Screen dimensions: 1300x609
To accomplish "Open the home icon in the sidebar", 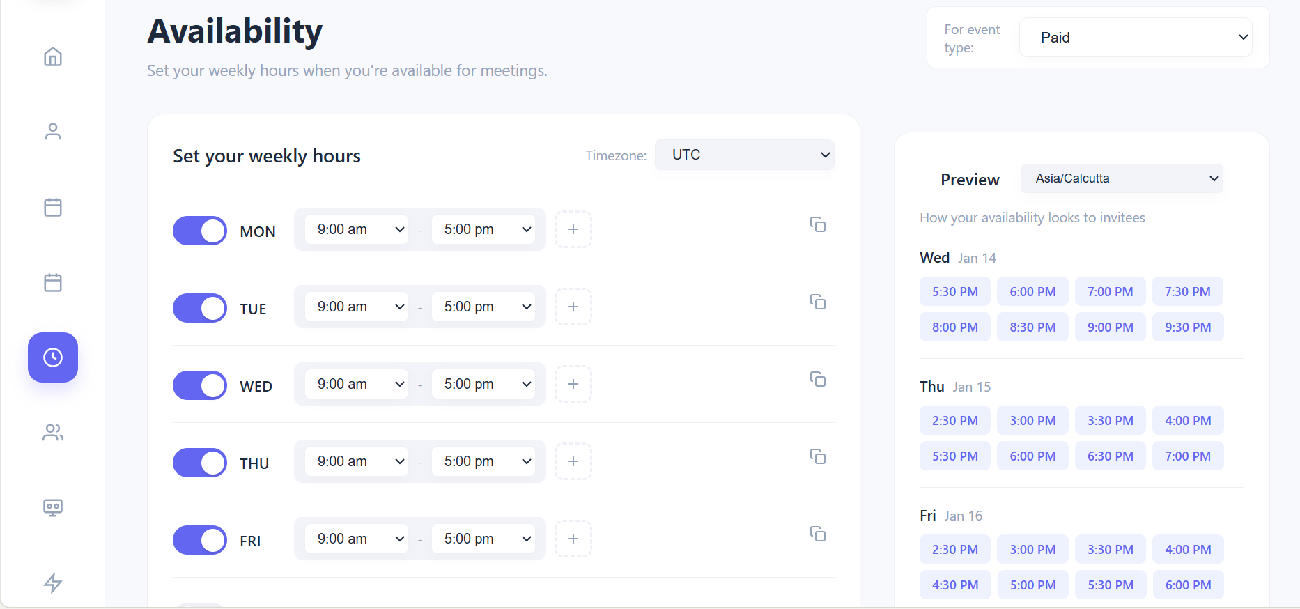I will pos(53,56).
